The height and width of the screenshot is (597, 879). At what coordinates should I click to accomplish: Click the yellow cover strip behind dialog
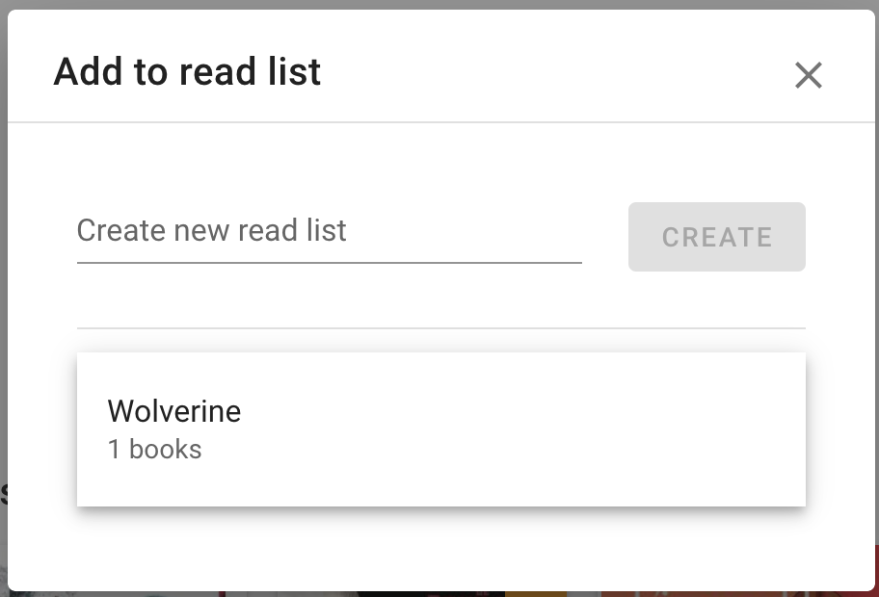(536, 593)
